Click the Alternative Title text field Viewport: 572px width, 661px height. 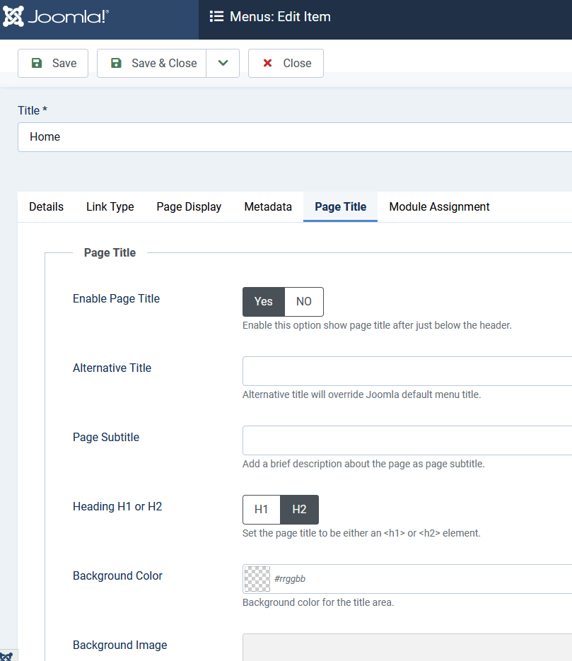407,370
